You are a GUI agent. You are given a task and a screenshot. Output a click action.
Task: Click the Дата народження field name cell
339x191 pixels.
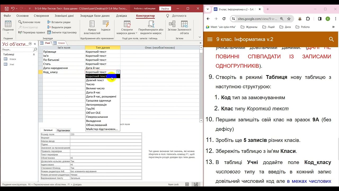64,68
